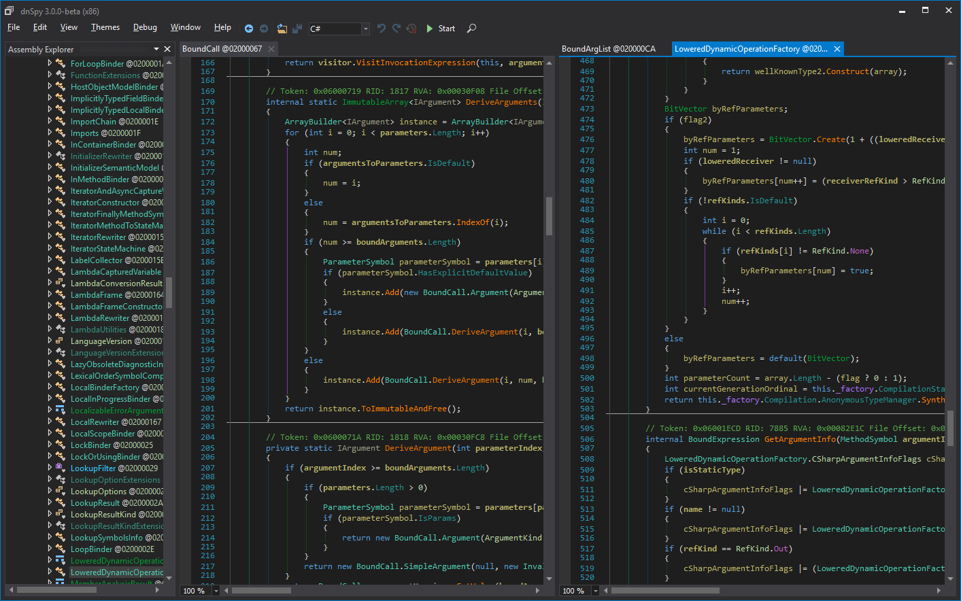961x601 pixels.
Task: Click the Navigate Backward arrow icon
Action: pyautogui.click(x=249, y=29)
